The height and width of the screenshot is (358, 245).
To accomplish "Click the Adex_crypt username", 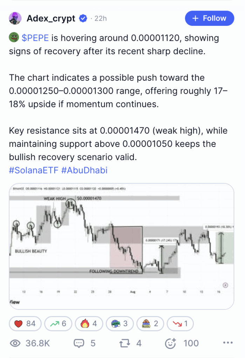I will pos(51,18).
